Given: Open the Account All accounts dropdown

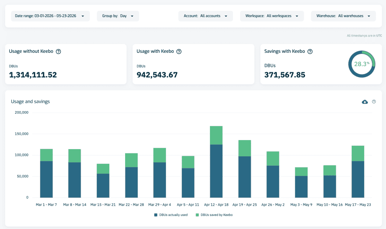Looking at the screenshot, I should 205,16.
